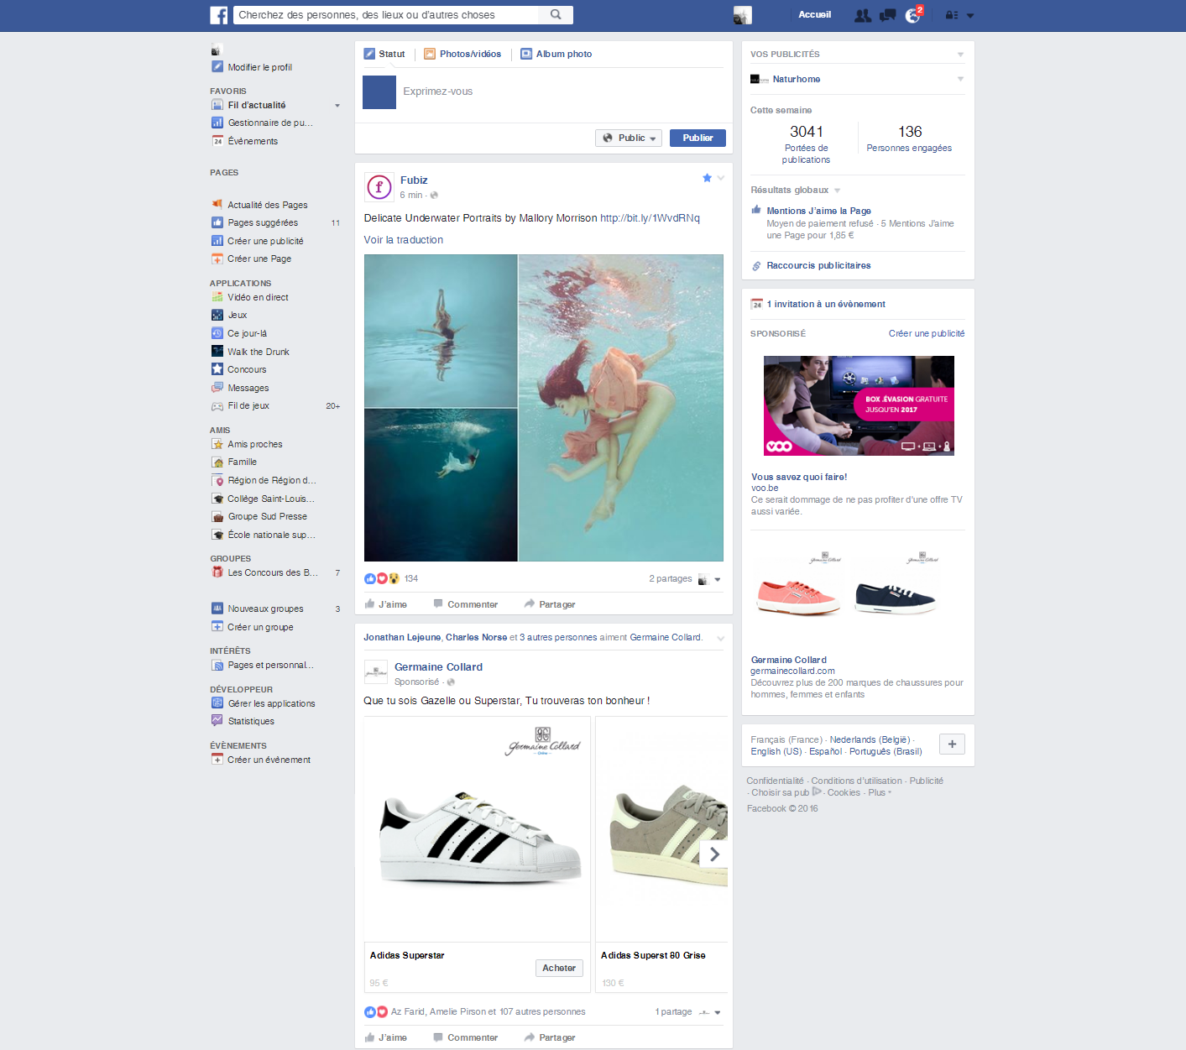Click the Facebook logo icon
Viewport: 1186px width, 1050px height.
tap(218, 15)
